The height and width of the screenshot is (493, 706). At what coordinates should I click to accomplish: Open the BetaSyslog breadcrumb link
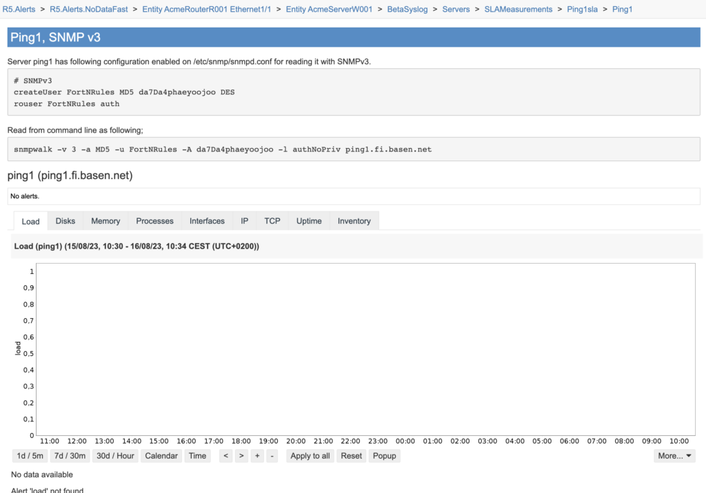[x=407, y=9]
